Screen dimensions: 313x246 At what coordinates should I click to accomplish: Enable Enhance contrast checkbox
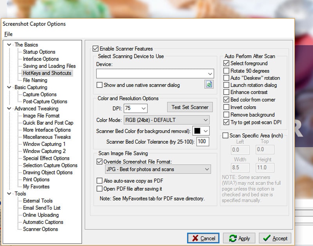[226, 92]
